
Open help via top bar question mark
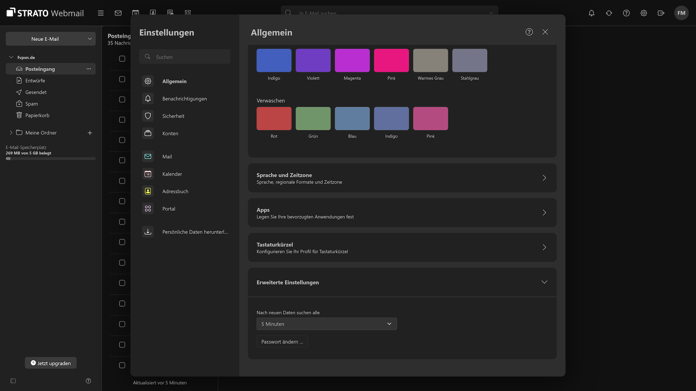coord(626,13)
